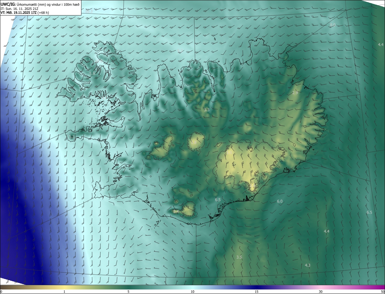Click the 5.8 value in the Westfjords
This screenshot has height=294, width=385.
coord(92,73)
